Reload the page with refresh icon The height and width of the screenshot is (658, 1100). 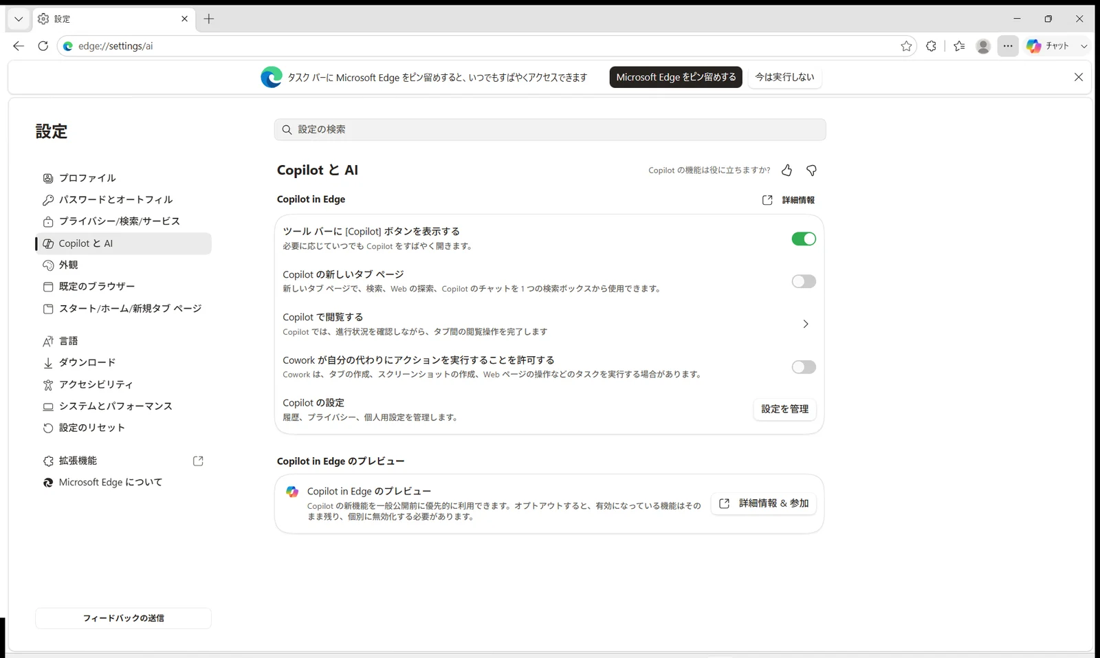click(43, 46)
